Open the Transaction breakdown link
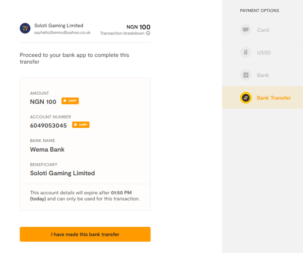303x253 pixels. (122, 33)
